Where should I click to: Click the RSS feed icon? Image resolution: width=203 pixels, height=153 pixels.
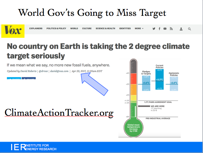tap(171, 29)
